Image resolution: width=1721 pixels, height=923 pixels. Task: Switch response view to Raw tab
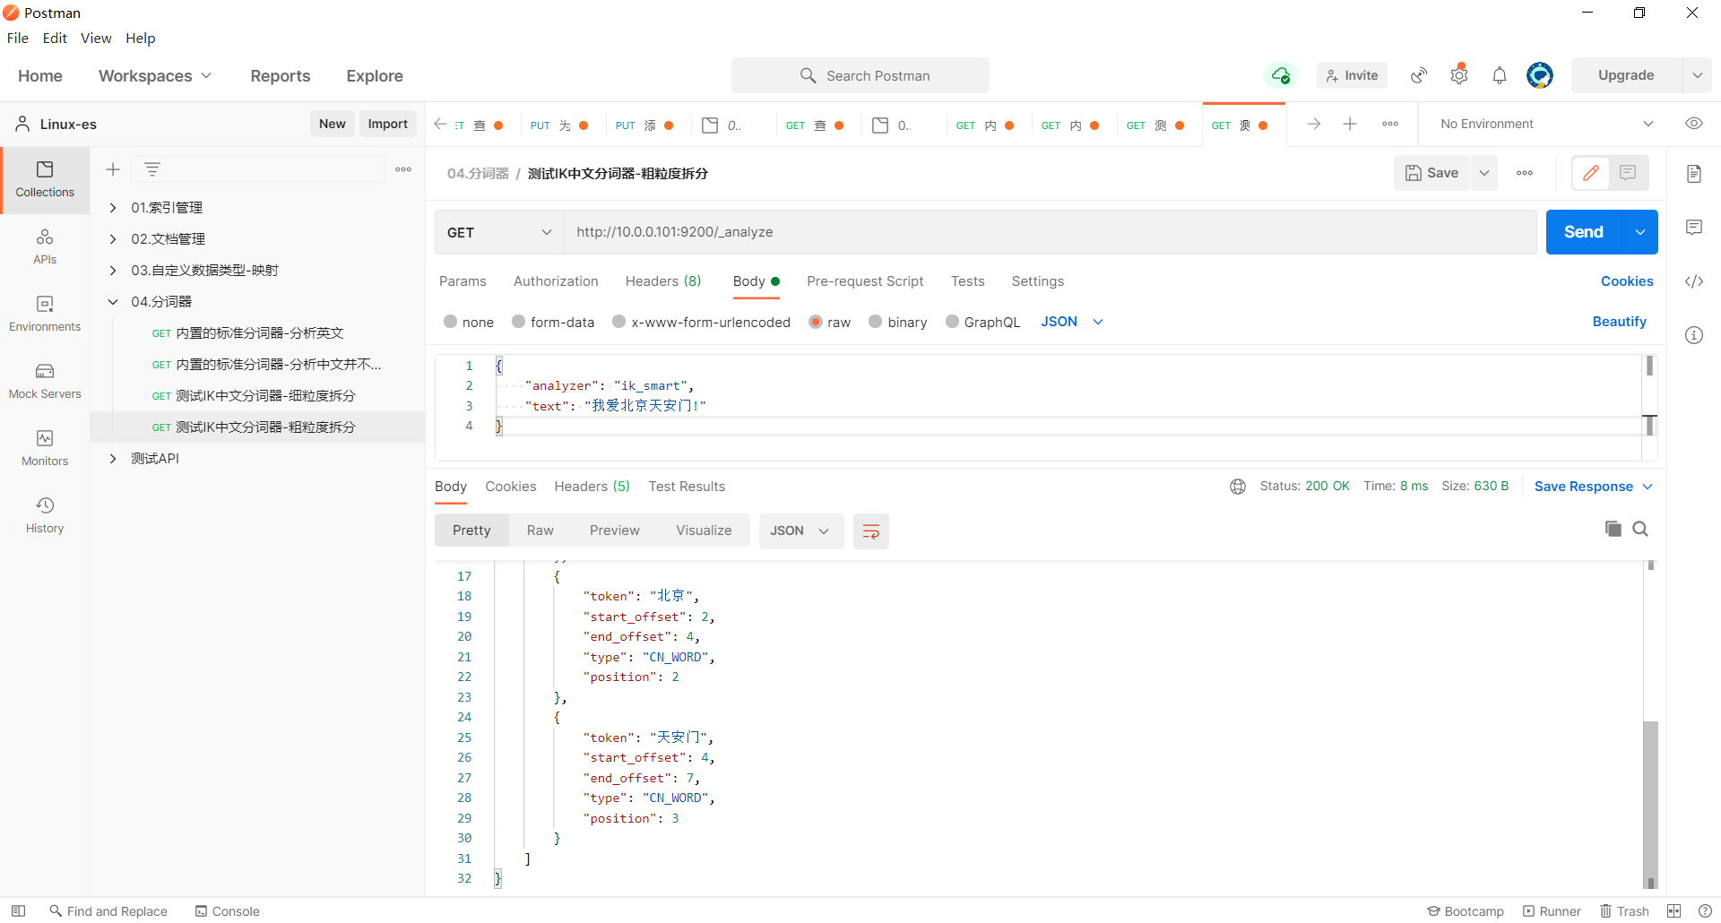[x=541, y=531]
